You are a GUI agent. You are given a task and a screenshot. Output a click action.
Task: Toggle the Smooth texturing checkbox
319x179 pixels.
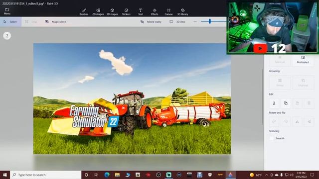[272, 138]
